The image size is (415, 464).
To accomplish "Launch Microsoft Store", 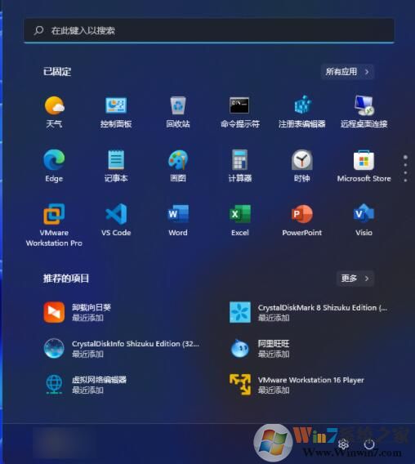I will coord(364,166).
